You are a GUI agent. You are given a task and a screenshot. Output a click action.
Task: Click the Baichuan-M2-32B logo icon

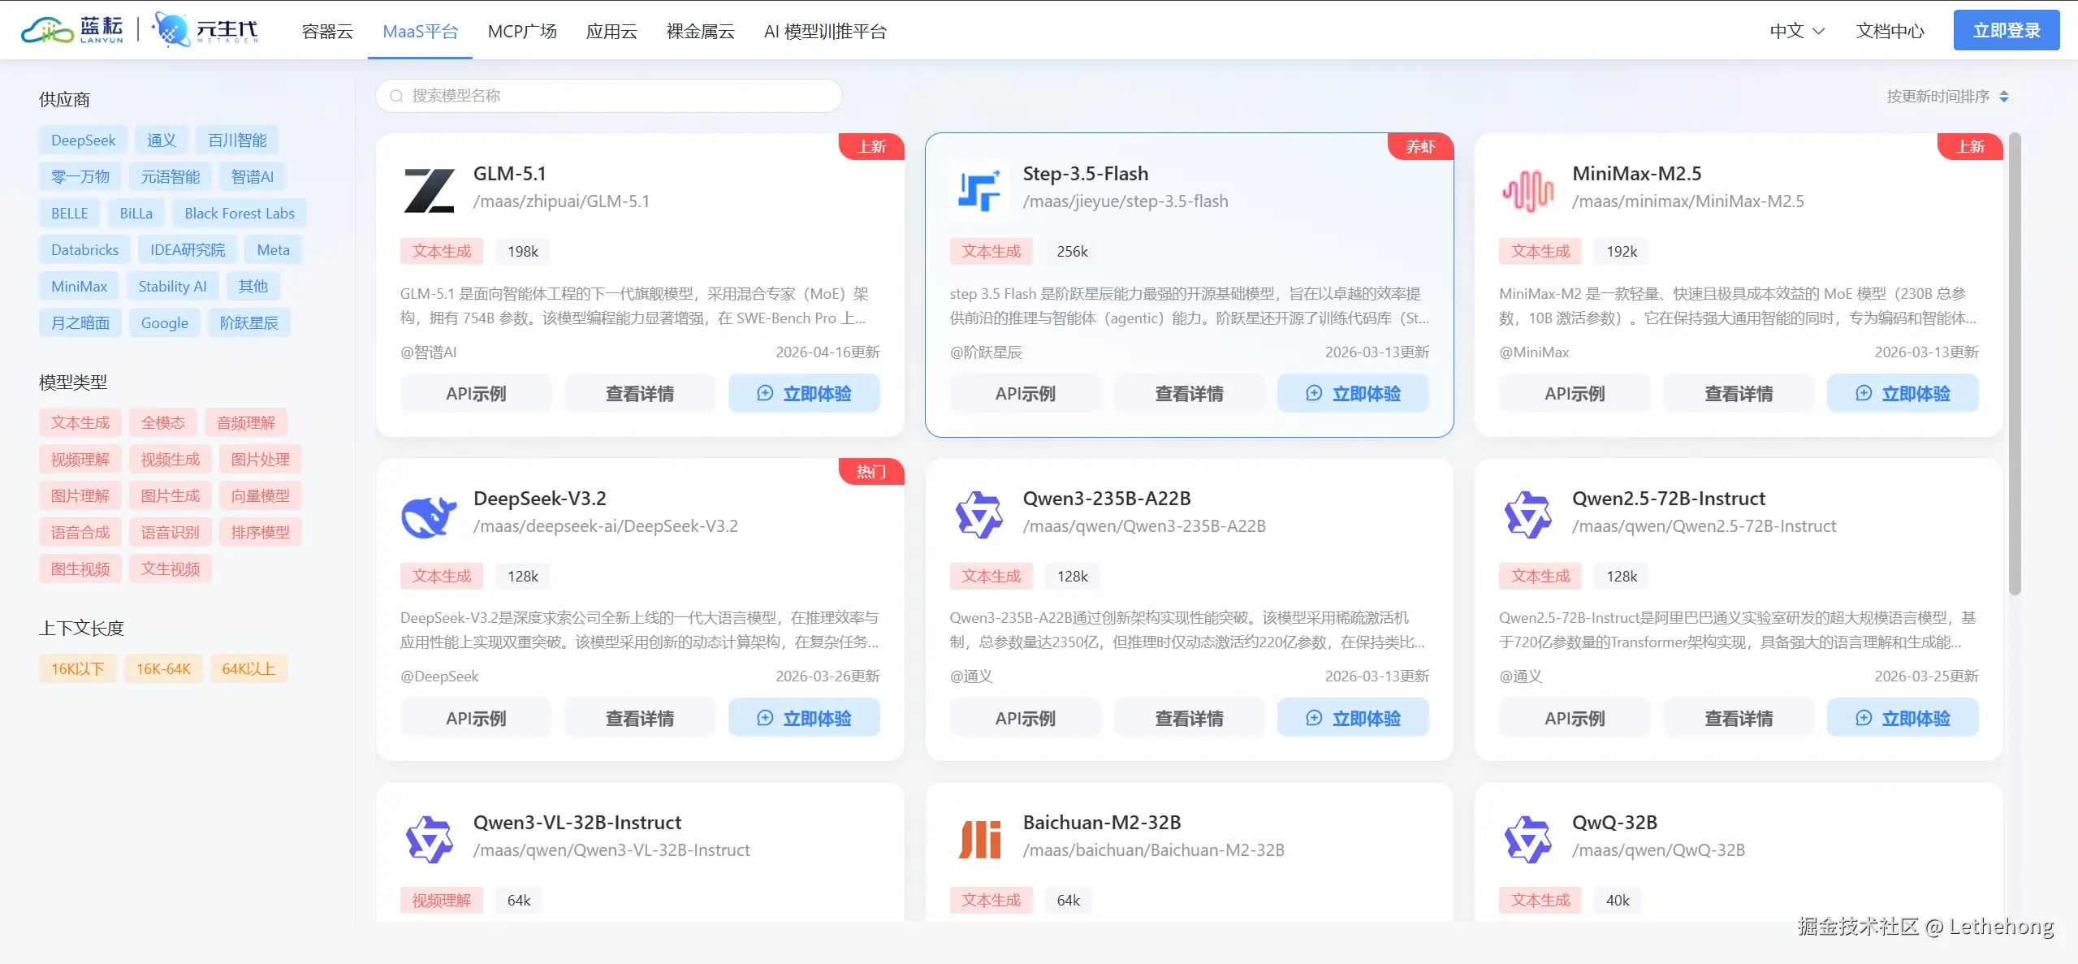(978, 840)
